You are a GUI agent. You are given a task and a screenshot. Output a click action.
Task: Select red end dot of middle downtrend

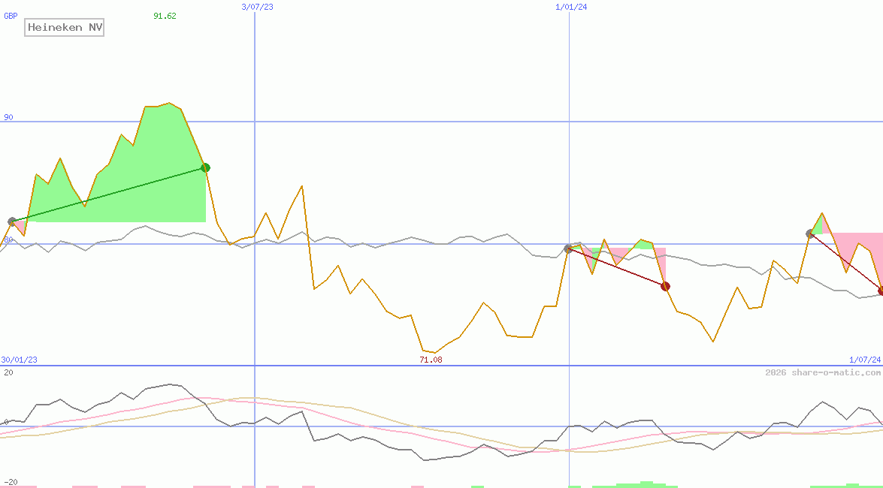coord(665,286)
